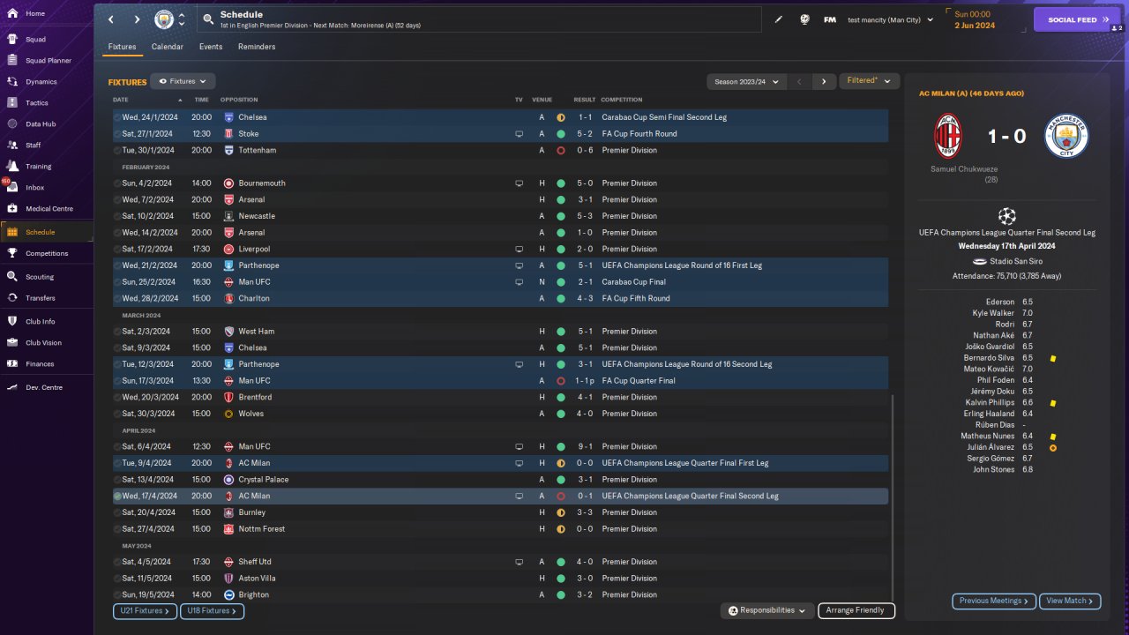
Task: Click the date display 2 Jun 2024
Action: coord(974,26)
